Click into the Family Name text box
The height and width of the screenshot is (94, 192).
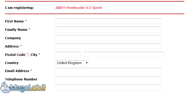pyautogui.click(x=109, y=30)
